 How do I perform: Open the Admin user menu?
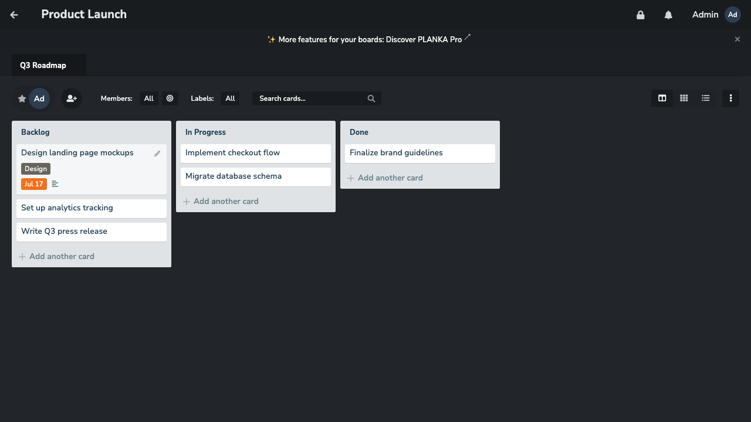tap(716, 15)
